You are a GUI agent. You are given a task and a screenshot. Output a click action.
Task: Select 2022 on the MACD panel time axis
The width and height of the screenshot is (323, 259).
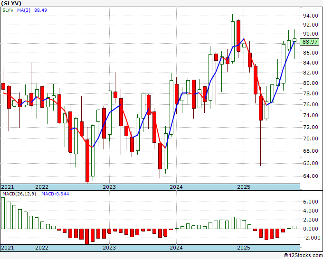[x=42, y=248]
